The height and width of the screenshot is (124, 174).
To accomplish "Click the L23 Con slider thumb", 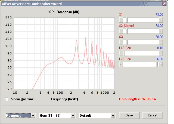I will click(x=157, y=64).
